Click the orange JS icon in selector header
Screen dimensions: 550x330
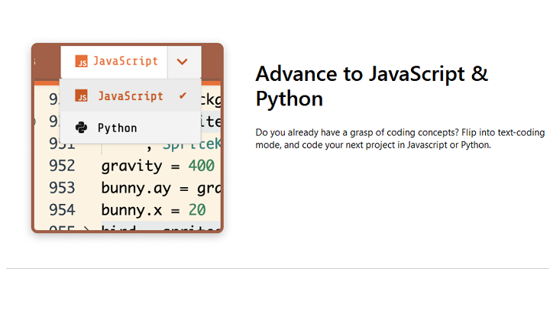pos(82,61)
